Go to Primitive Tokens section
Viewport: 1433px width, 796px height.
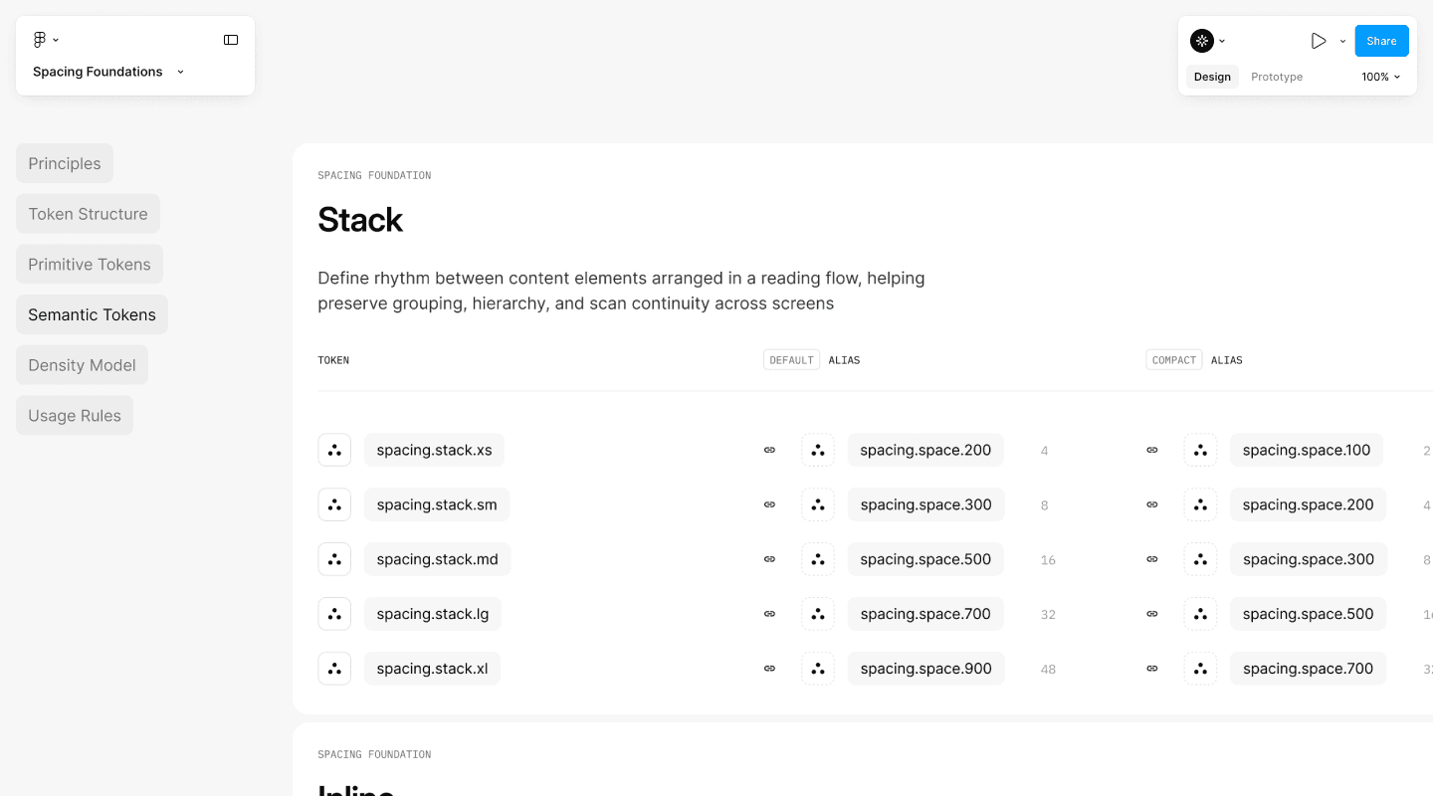pos(90,265)
